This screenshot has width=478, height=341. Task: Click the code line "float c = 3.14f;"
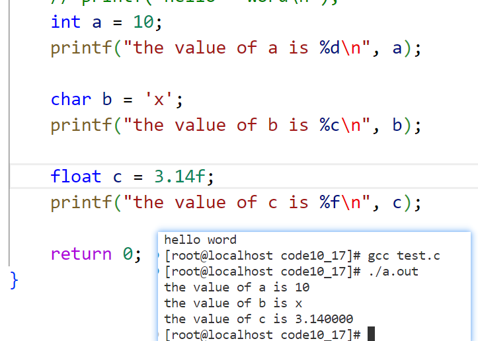pyautogui.click(x=132, y=176)
